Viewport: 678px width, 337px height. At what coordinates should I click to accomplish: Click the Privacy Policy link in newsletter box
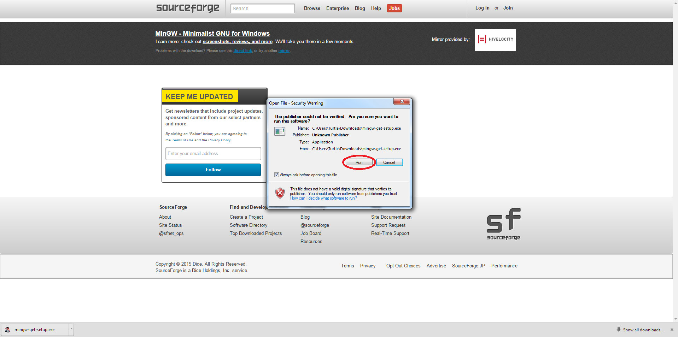[219, 140]
